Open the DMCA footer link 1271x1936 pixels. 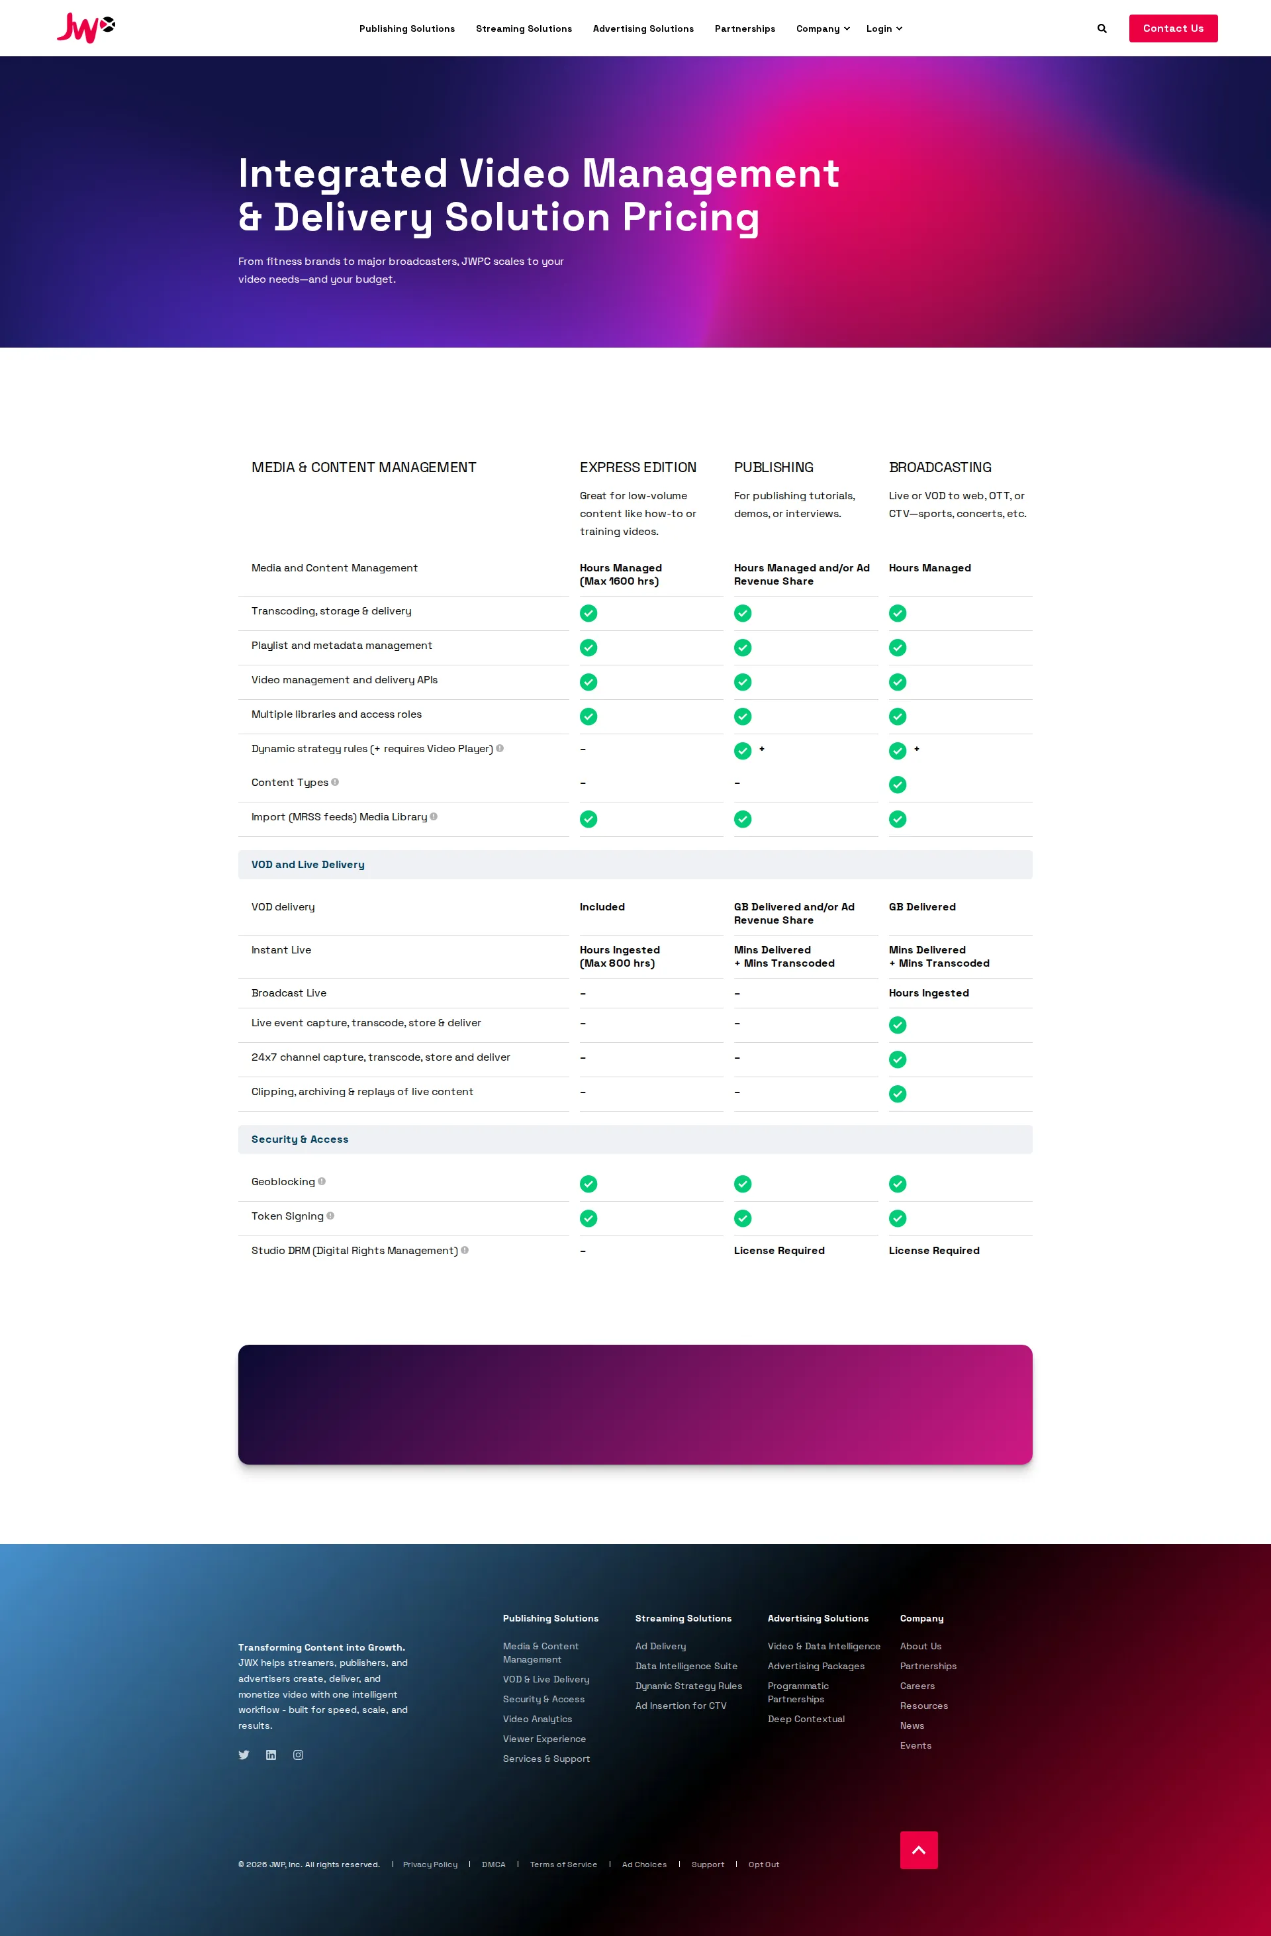(x=494, y=1864)
